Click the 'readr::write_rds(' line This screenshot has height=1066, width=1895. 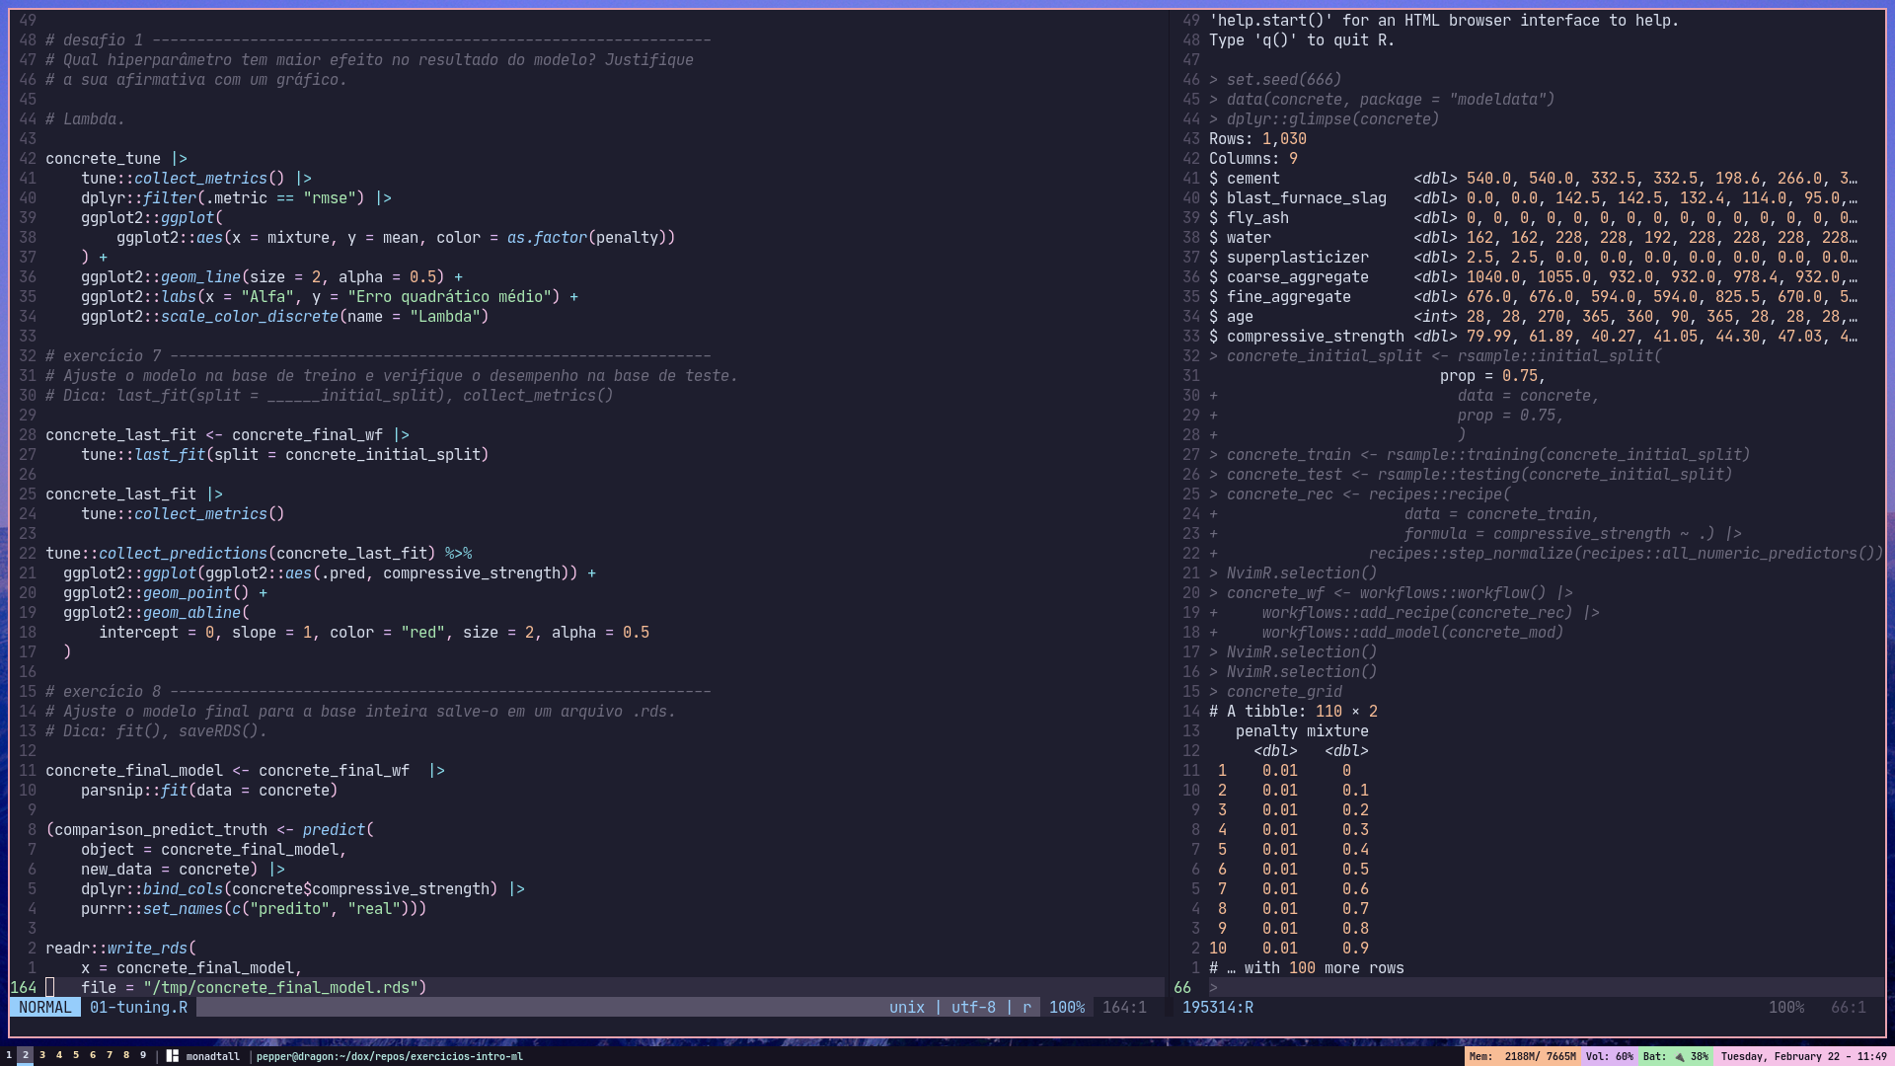click(120, 948)
